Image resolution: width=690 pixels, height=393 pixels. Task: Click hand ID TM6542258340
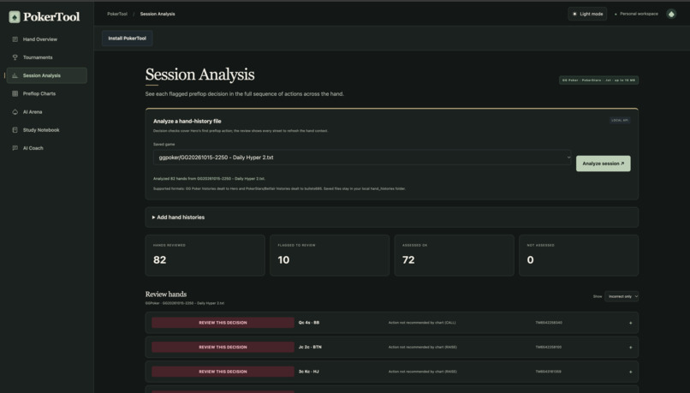coord(548,323)
